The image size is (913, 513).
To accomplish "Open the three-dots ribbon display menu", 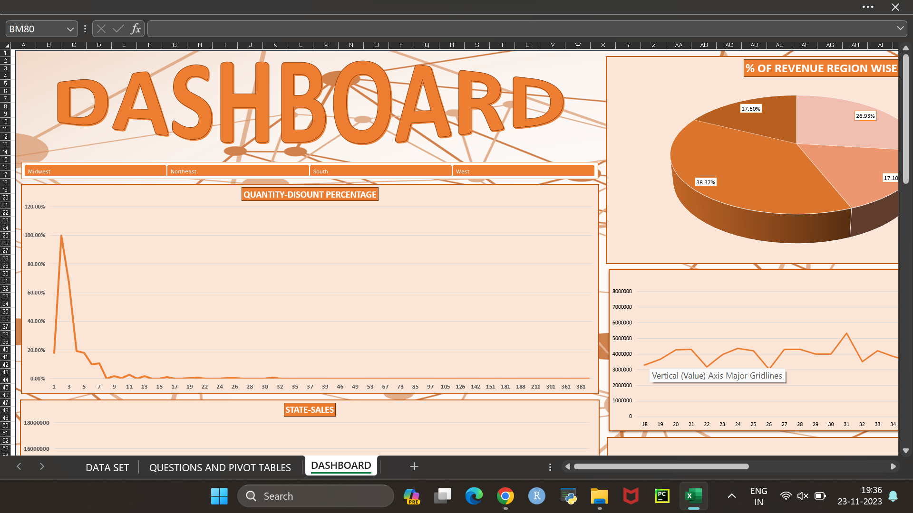I will point(868,7).
